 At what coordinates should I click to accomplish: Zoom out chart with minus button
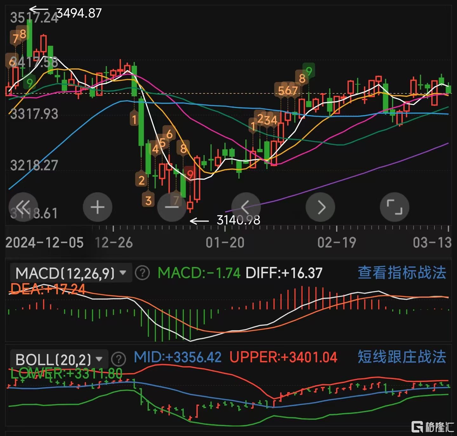click(x=172, y=207)
